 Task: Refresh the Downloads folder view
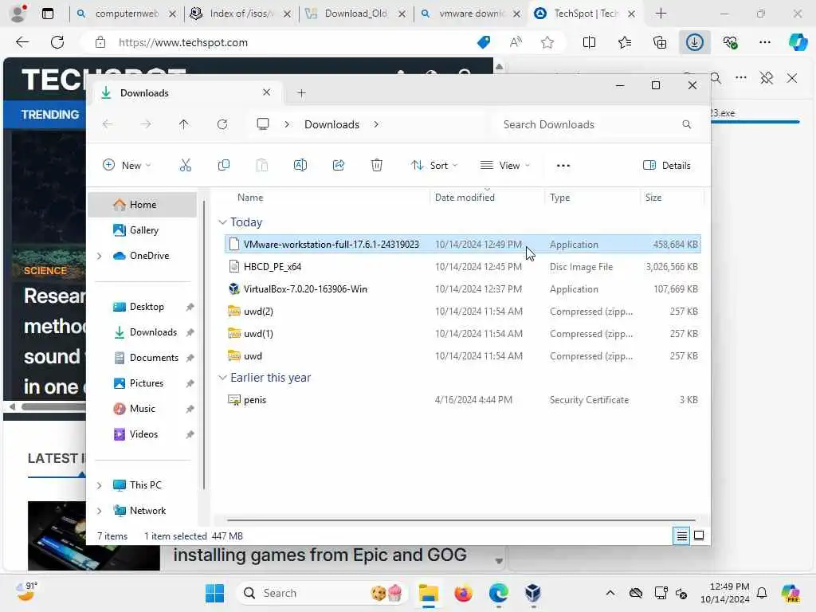click(x=222, y=124)
